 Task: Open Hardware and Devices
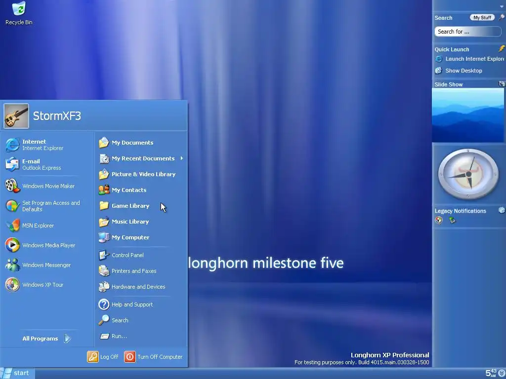(132, 287)
